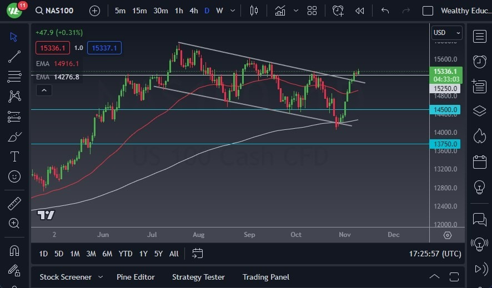The width and height of the screenshot is (492, 288).
Task: Open the alerts alarm clock panel
Action: point(479,62)
